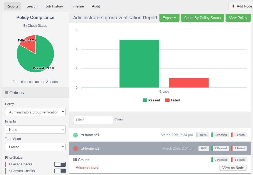Viewport: 253px width, 175px height.
Task: Click the red status circle for zt-frontend2
Action: 76,148
